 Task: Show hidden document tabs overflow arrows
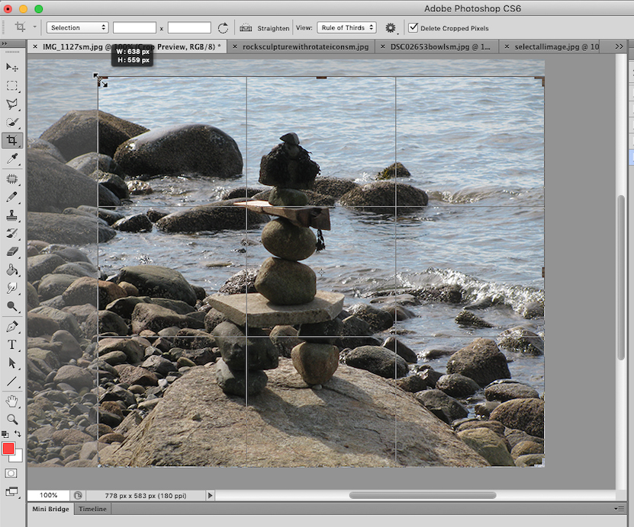point(619,46)
